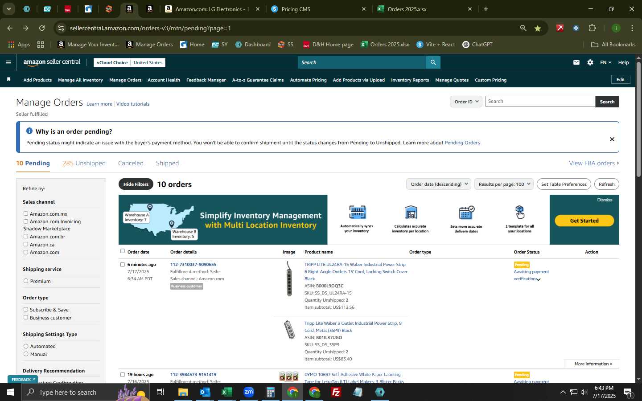Viewport: 642px width, 401px height.
Task: Open Excel from the Windows taskbar
Action: click(x=227, y=392)
